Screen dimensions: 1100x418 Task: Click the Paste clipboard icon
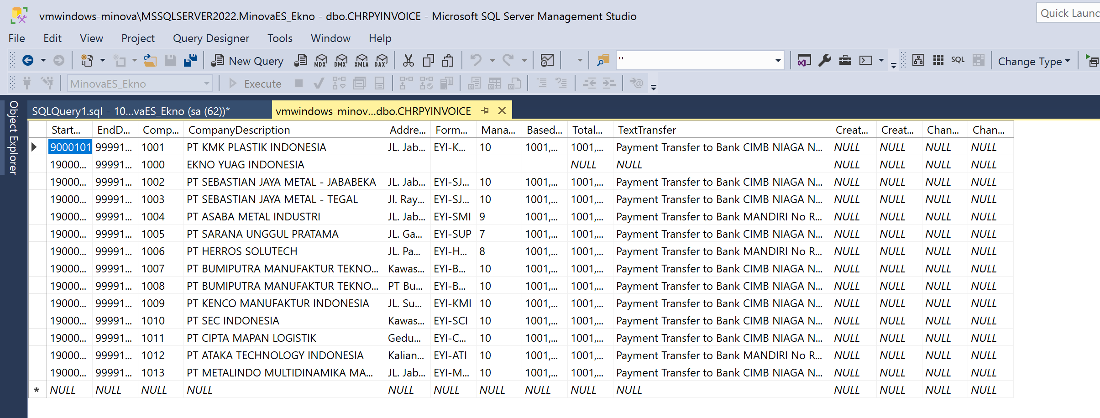pyautogui.click(x=448, y=60)
